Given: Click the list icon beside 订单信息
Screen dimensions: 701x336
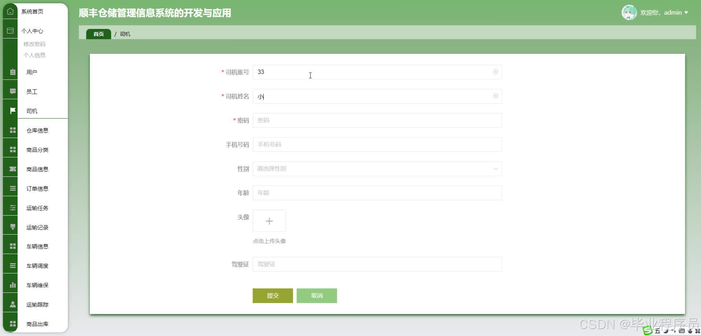Looking at the screenshot, I should [x=13, y=188].
